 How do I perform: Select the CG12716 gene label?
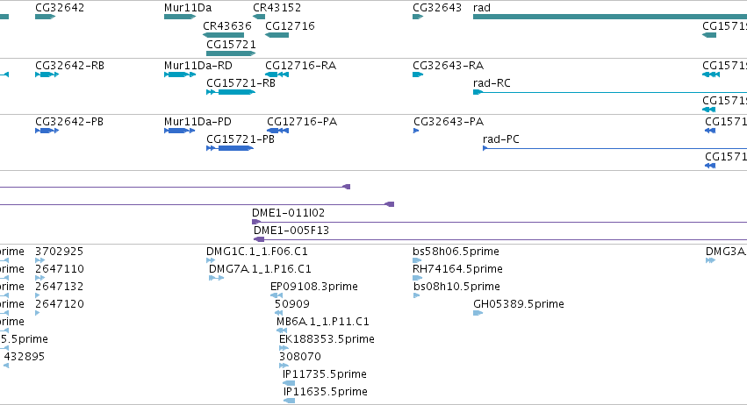coord(290,25)
